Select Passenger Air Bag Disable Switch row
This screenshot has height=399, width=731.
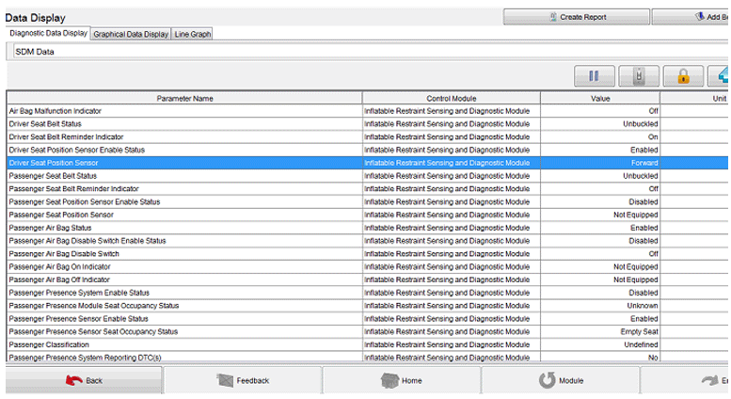tap(367, 254)
